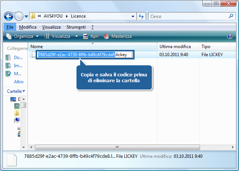
Task: Expand the arrow between AVS4YOU and Licence
Action: pos(67,16)
